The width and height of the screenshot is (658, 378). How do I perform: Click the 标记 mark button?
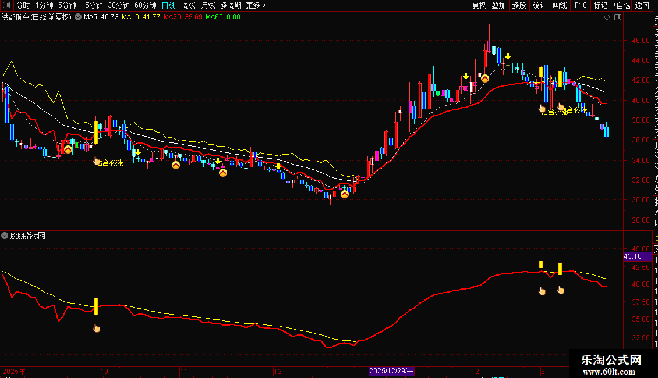600,5
